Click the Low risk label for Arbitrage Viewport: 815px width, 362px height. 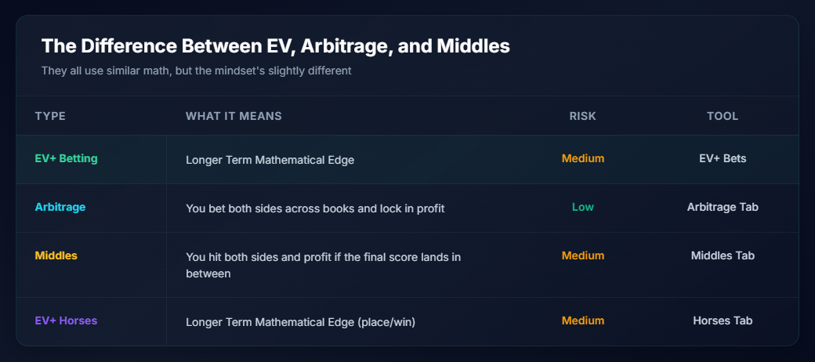click(x=582, y=208)
